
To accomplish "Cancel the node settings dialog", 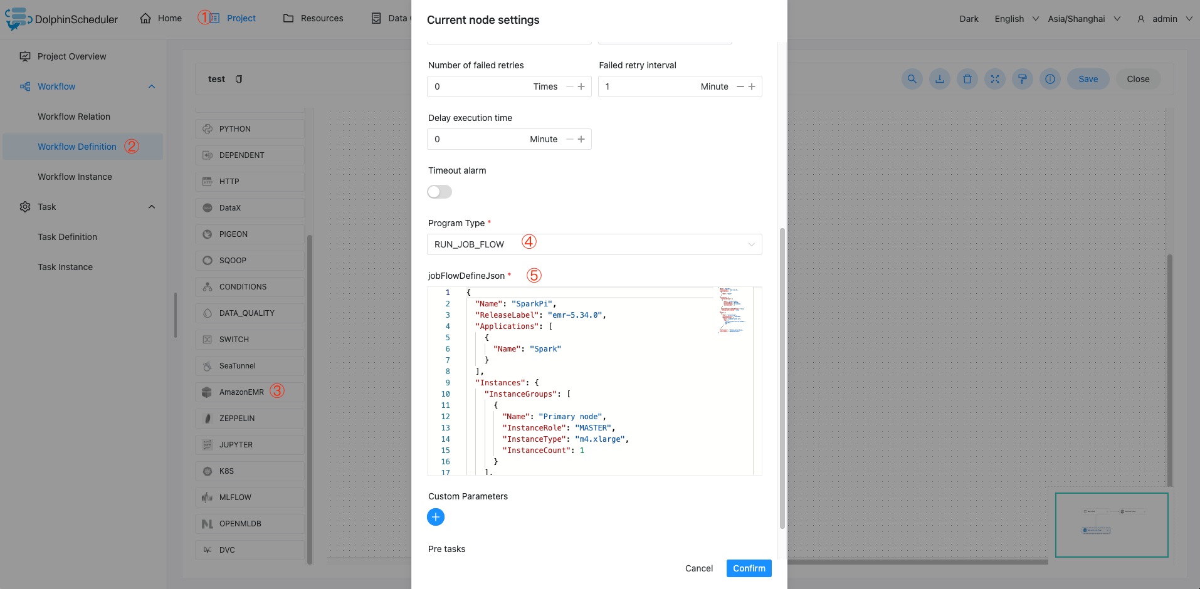I will 698,568.
